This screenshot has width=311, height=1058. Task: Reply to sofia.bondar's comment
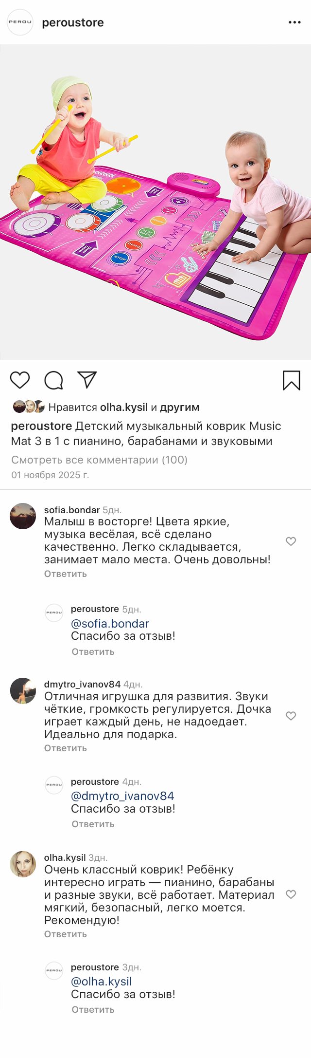pyautogui.click(x=65, y=574)
